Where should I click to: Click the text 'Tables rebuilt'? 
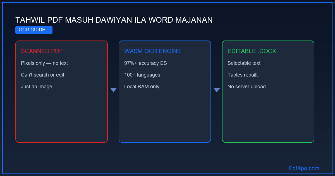coord(243,75)
